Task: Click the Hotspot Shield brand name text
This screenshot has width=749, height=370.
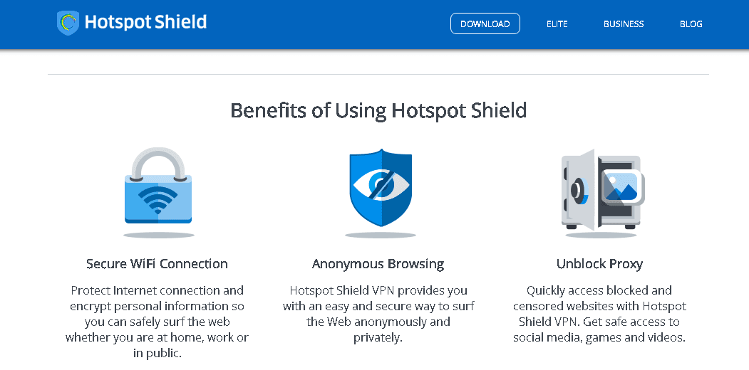Action: [x=145, y=22]
